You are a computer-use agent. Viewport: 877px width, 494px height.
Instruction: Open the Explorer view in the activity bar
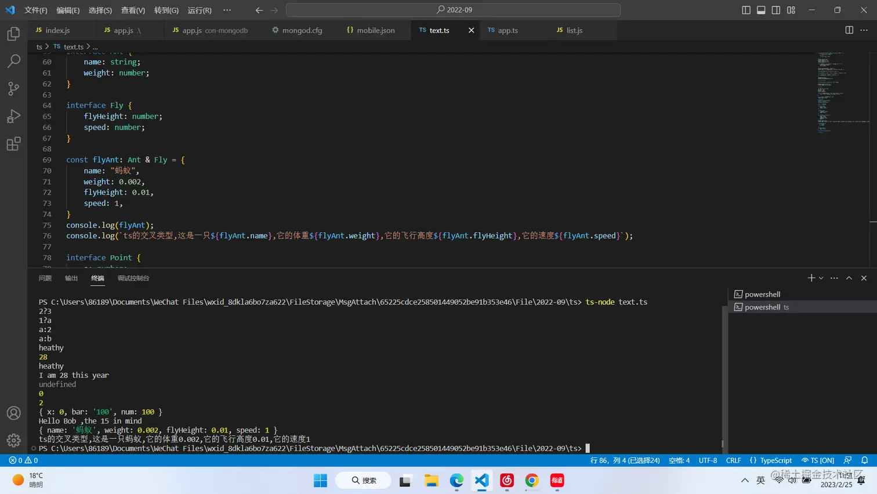point(13,34)
